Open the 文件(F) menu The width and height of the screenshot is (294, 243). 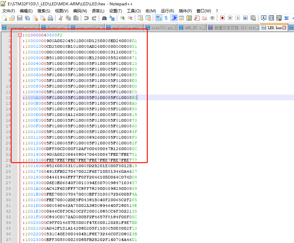(9, 11)
